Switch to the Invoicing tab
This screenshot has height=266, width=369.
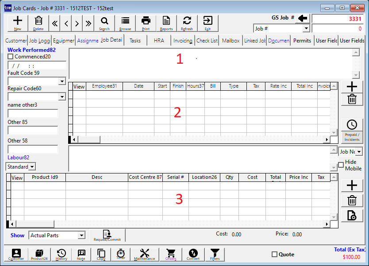183,41
